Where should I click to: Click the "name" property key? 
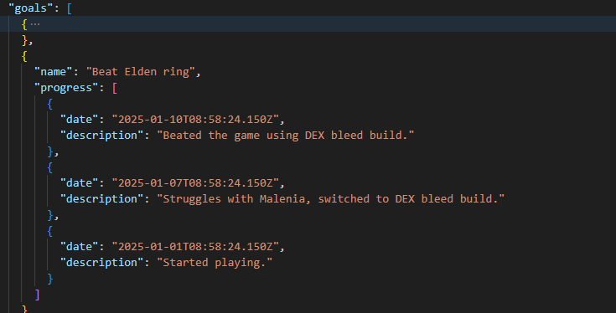[x=54, y=72]
